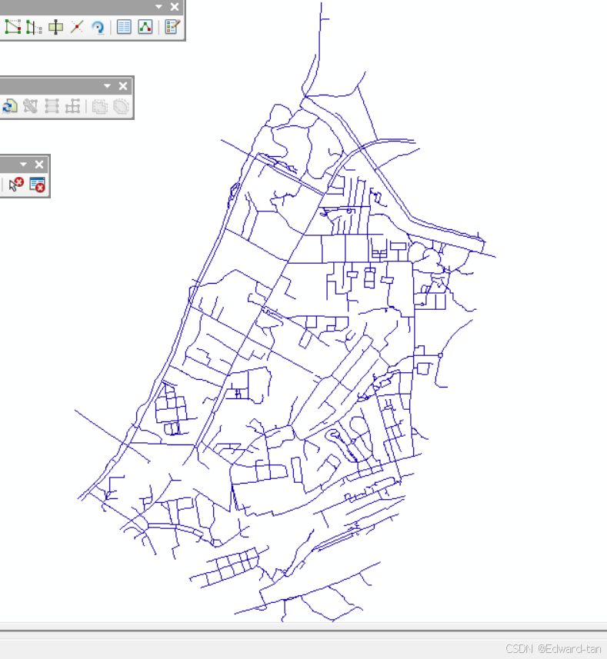Image resolution: width=607 pixels, height=659 pixels.
Task: Open the editing toolbar options dropdown arrow
Action: pyautogui.click(x=159, y=7)
